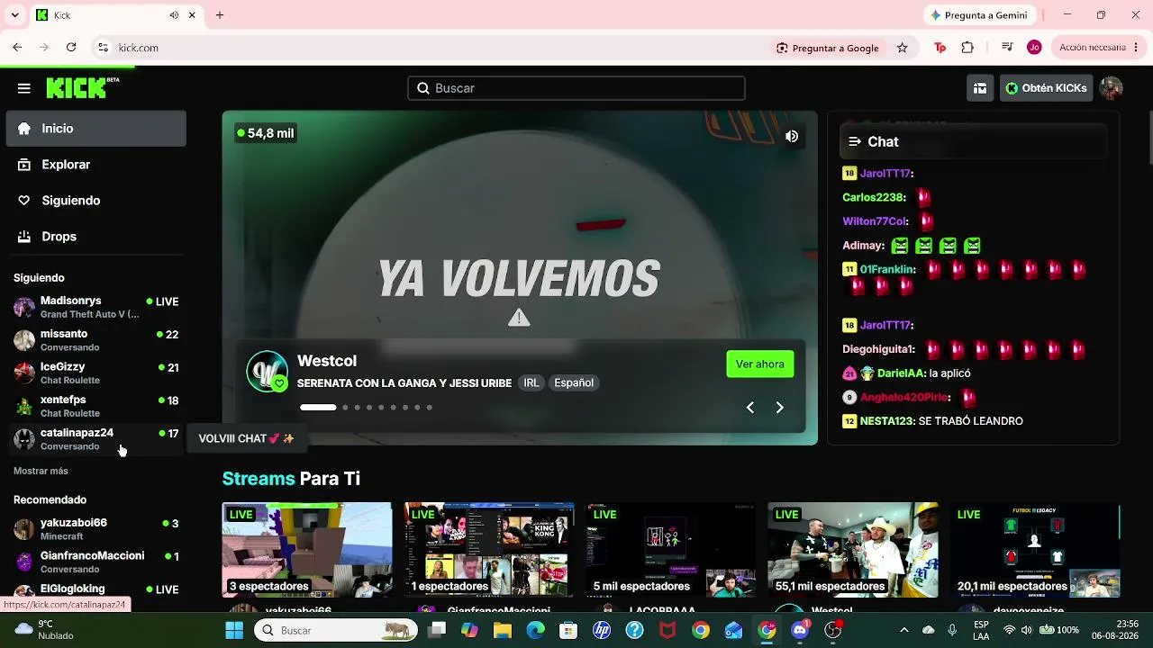Open the 20,1 mil espectadores thumbnail
The image size is (1153, 648).
1035,550
